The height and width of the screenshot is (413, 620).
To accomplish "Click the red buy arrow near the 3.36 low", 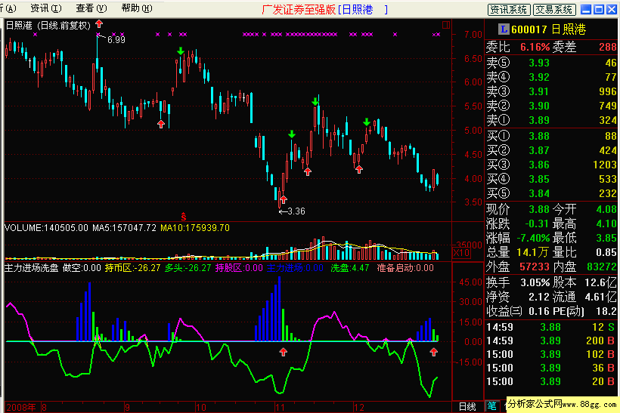I will (283, 199).
